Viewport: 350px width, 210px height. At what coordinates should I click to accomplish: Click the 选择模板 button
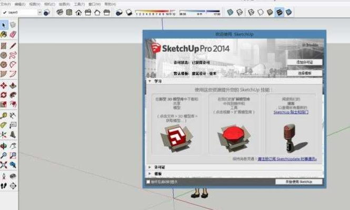305,73
